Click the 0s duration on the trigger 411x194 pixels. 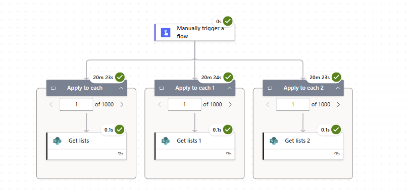219,21
